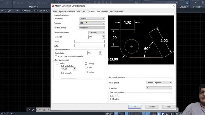
Task: Open the linear Precision 0.00 dropdown
Action: (92, 23)
